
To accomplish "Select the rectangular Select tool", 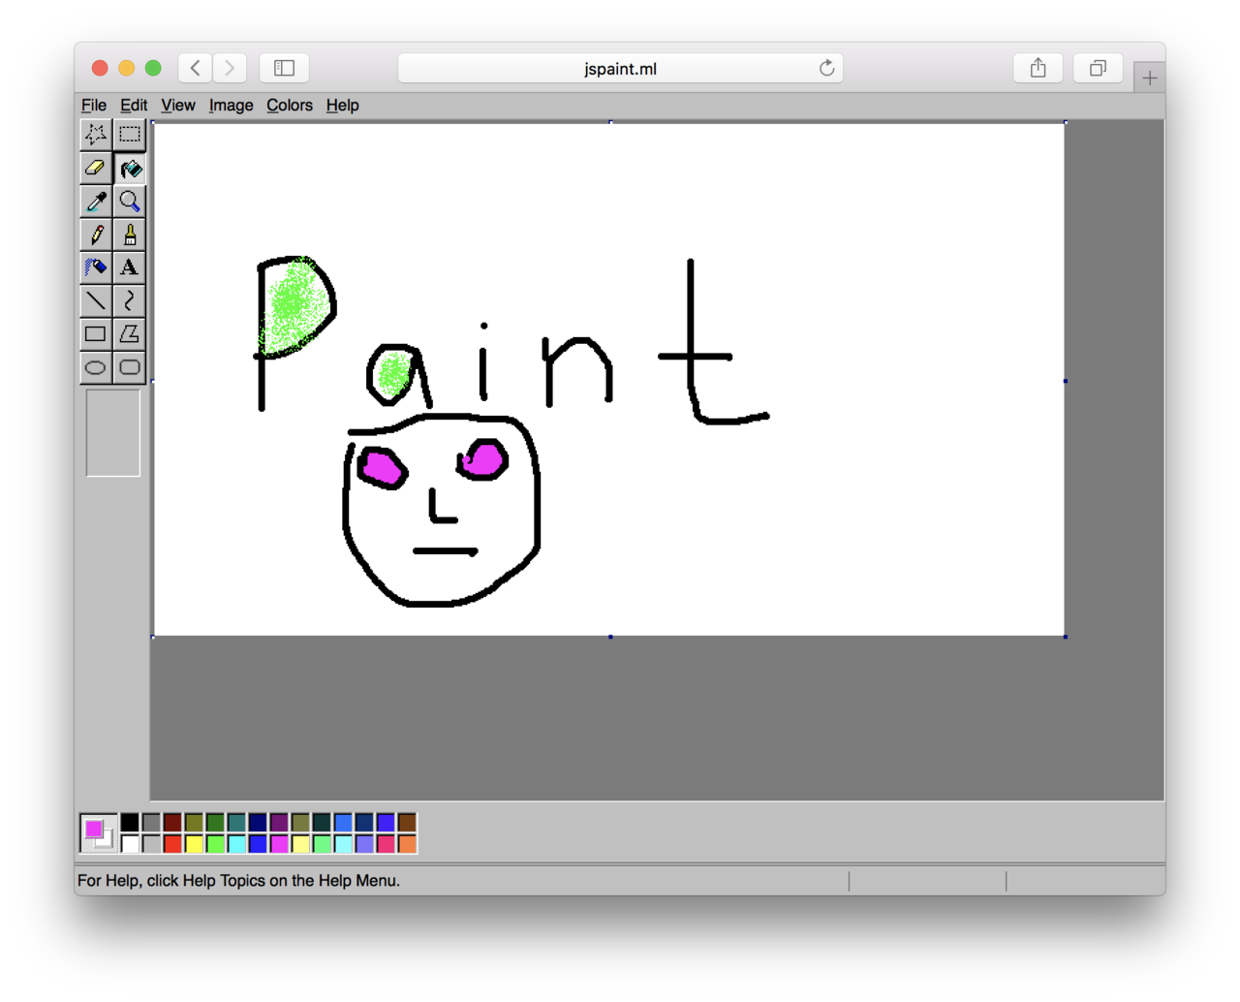I will pyautogui.click(x=130, y=135).
